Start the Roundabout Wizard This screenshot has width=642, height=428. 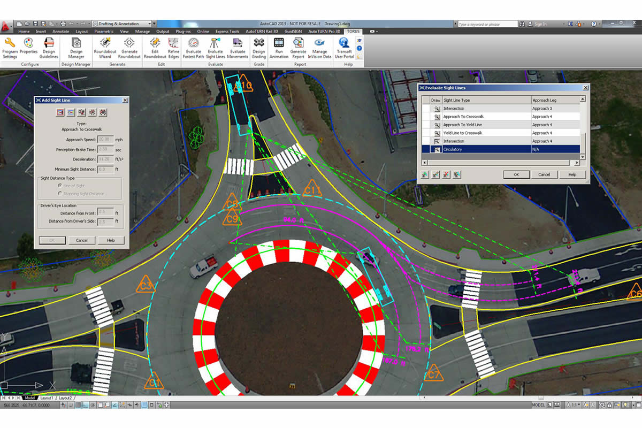(105, 48)
